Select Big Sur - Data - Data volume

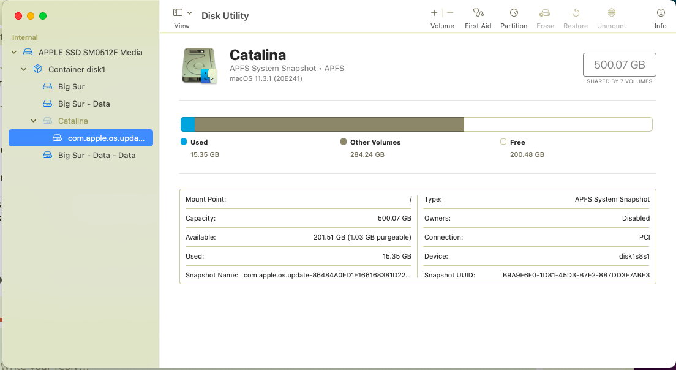click(97, 155)
